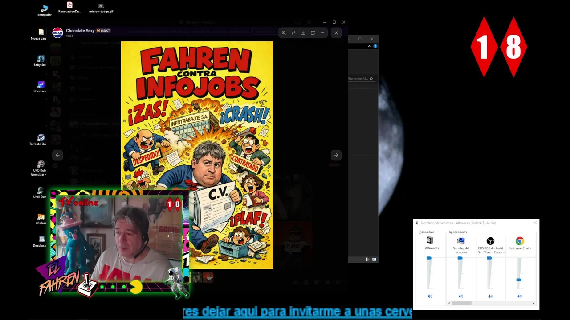Mute Restream Chat in volume mixer
The image size is (570, 320).
[519, 296]
